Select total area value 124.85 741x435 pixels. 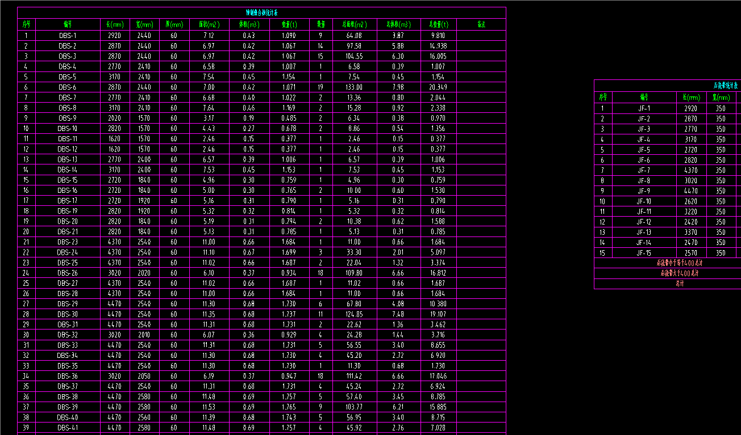[x=354, y=314]
